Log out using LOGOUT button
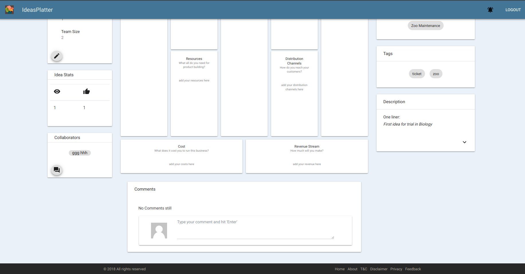Image resolution: width=525 pixels, height=274 pixels. pos(513,10)
